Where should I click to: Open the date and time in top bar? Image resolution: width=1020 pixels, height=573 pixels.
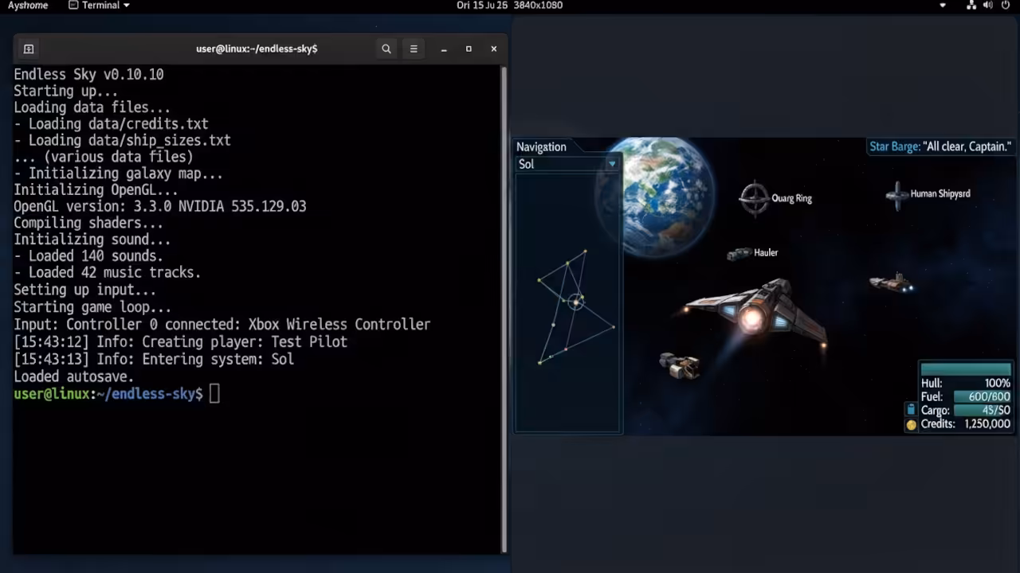[482, 6]
